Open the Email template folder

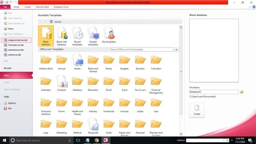click(x=109, y=84)
